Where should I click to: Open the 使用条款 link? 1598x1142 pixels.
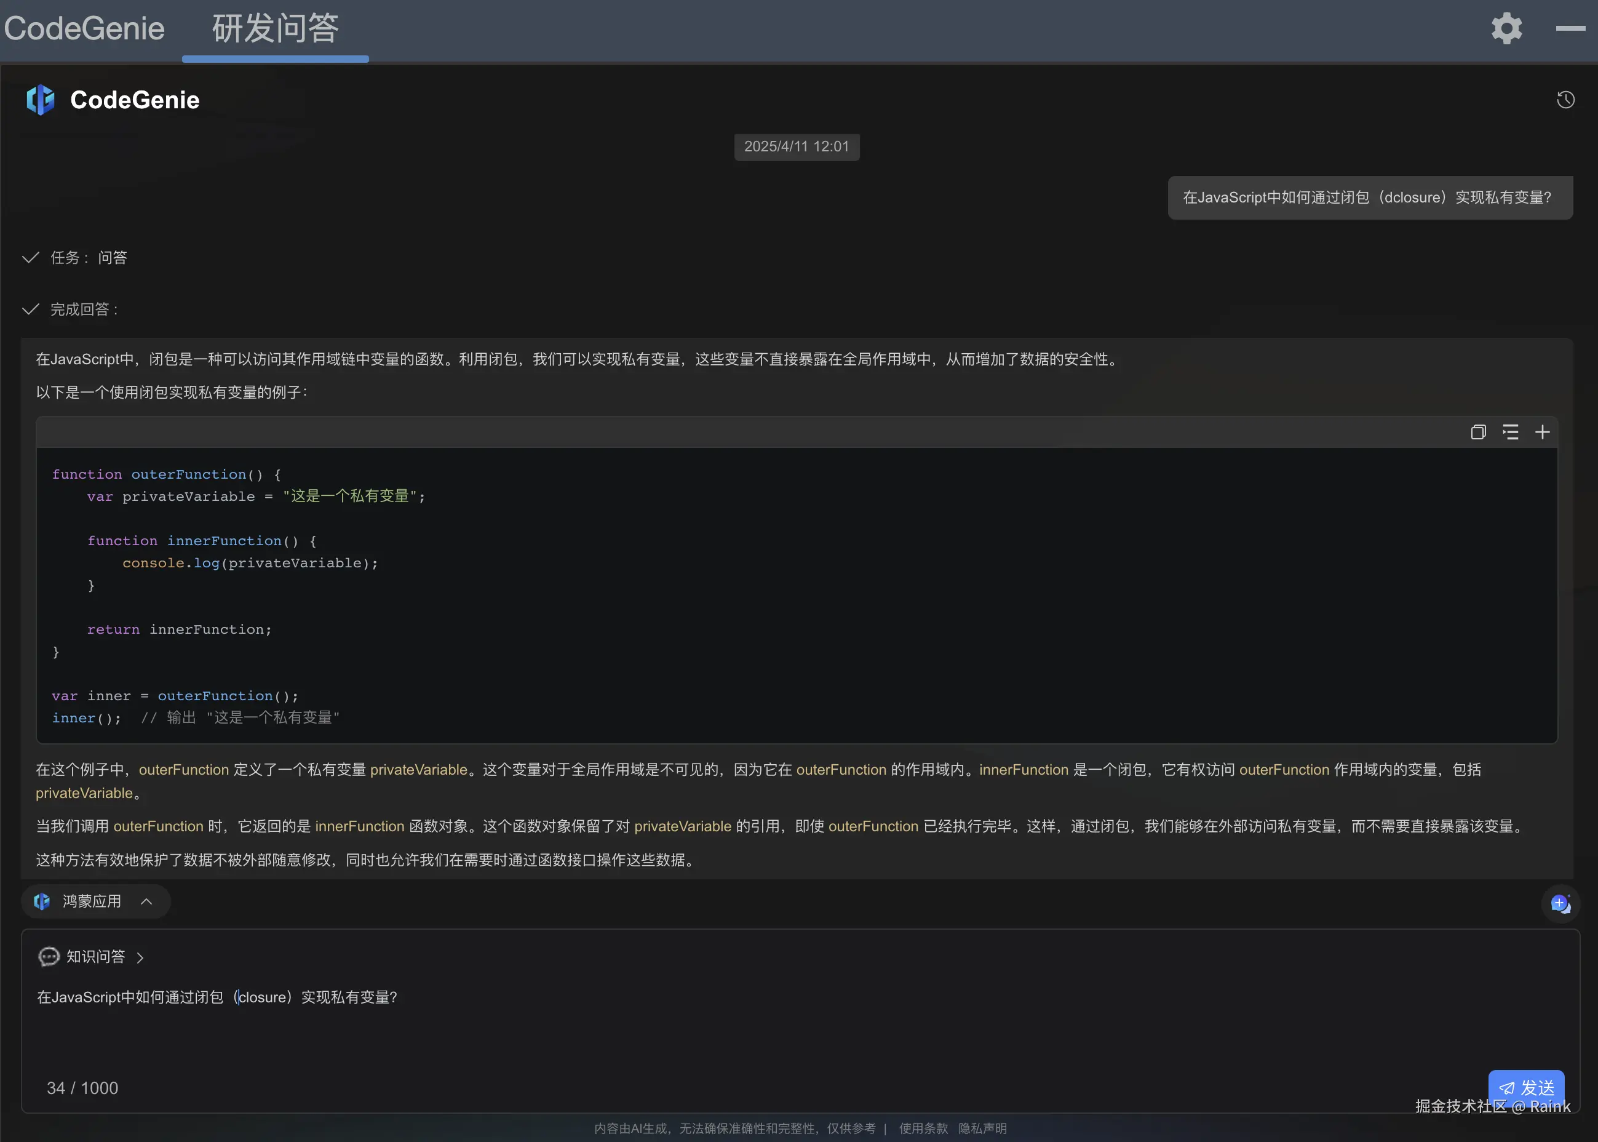(x=923, y=1128)
